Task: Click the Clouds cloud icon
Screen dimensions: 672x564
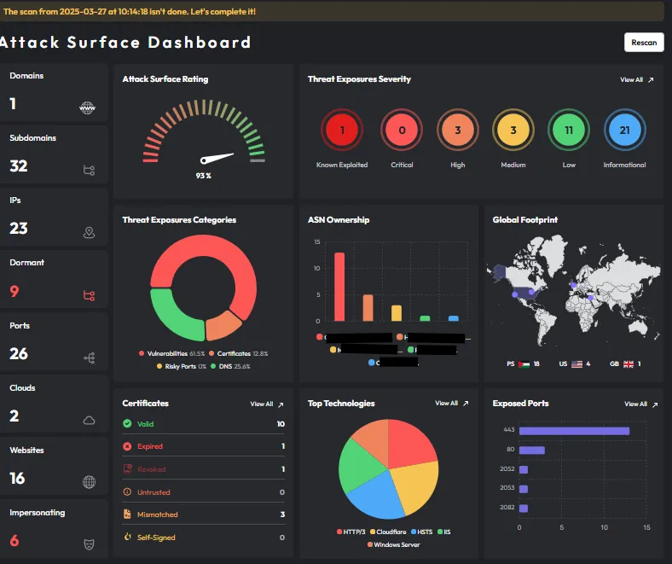Action: (x=89, y=420)
